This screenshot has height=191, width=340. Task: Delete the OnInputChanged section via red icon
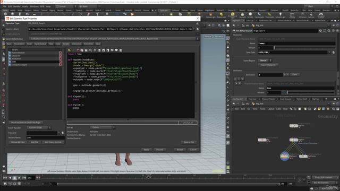[x=61, y=65]
